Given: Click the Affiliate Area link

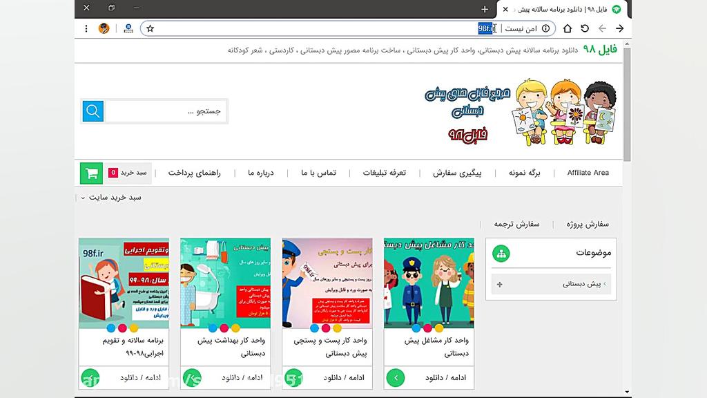Looking at the screenshot, I should pos(588,173).
